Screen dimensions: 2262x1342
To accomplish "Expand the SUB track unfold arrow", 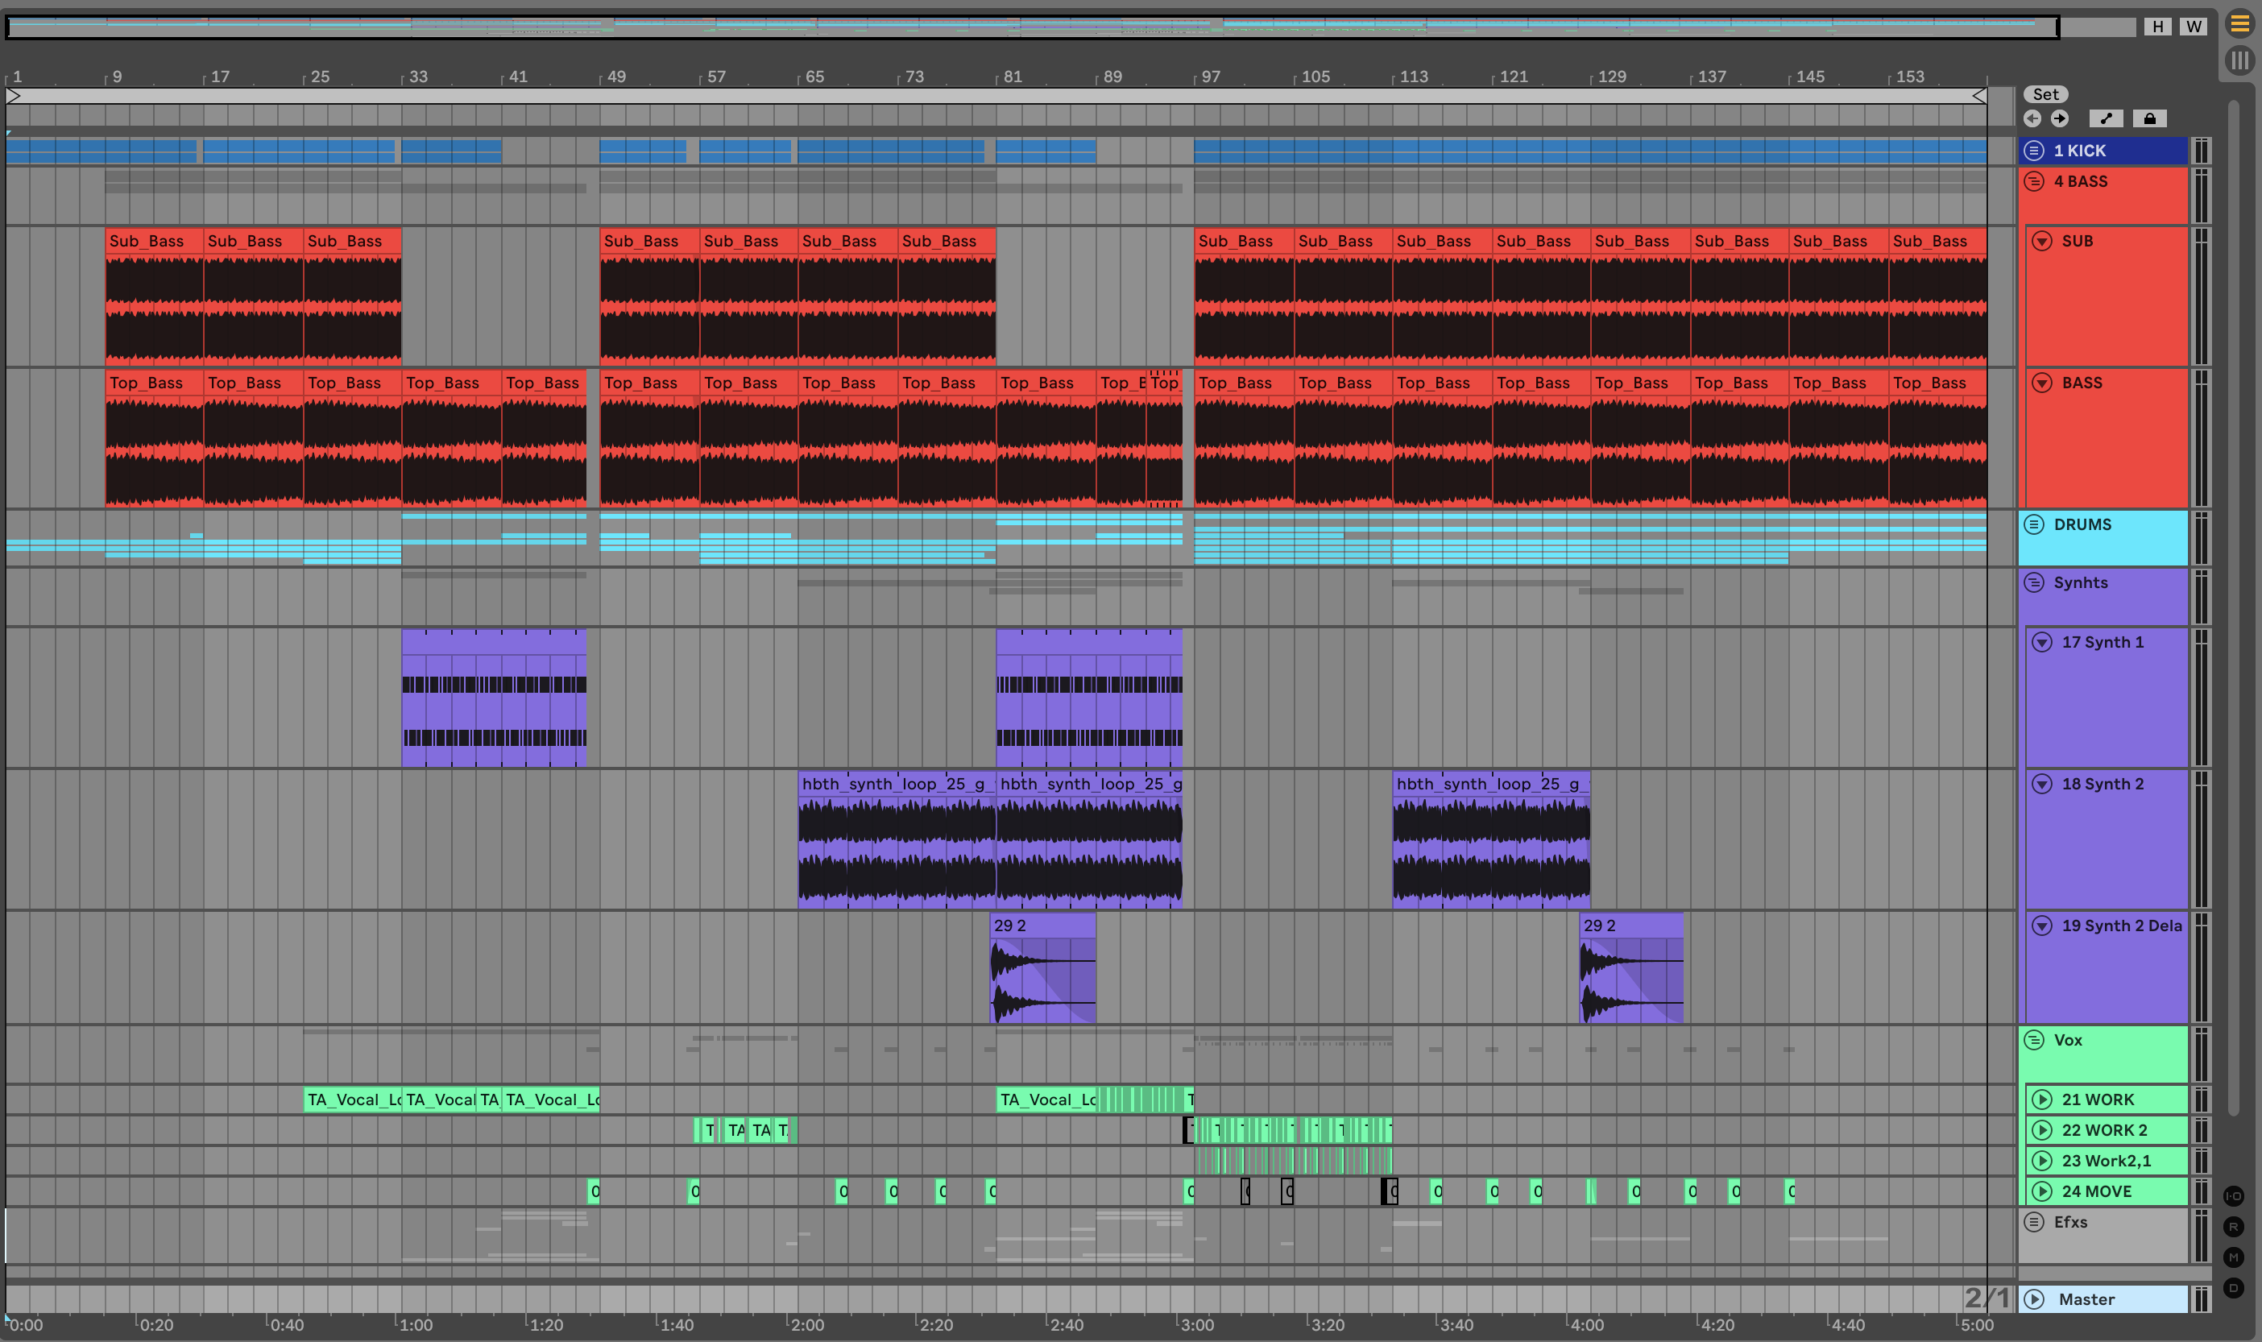I will [x=2042, y=241].
